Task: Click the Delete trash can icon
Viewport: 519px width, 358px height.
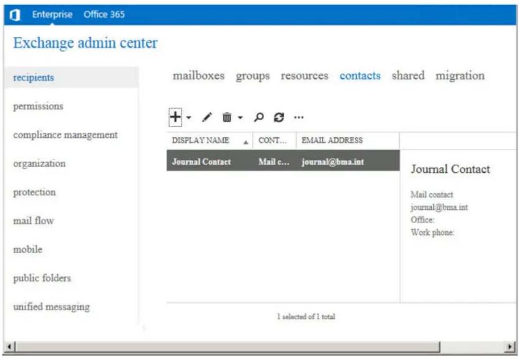Action: pos(227,117)
